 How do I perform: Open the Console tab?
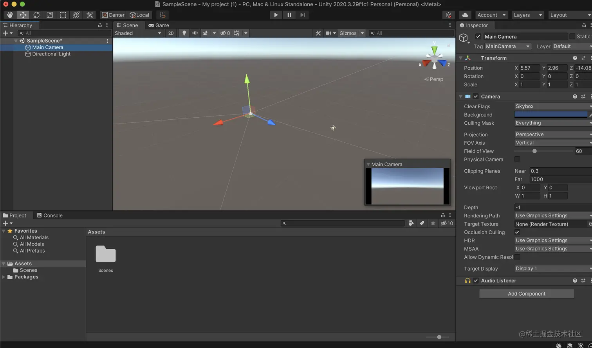point(50,215)
